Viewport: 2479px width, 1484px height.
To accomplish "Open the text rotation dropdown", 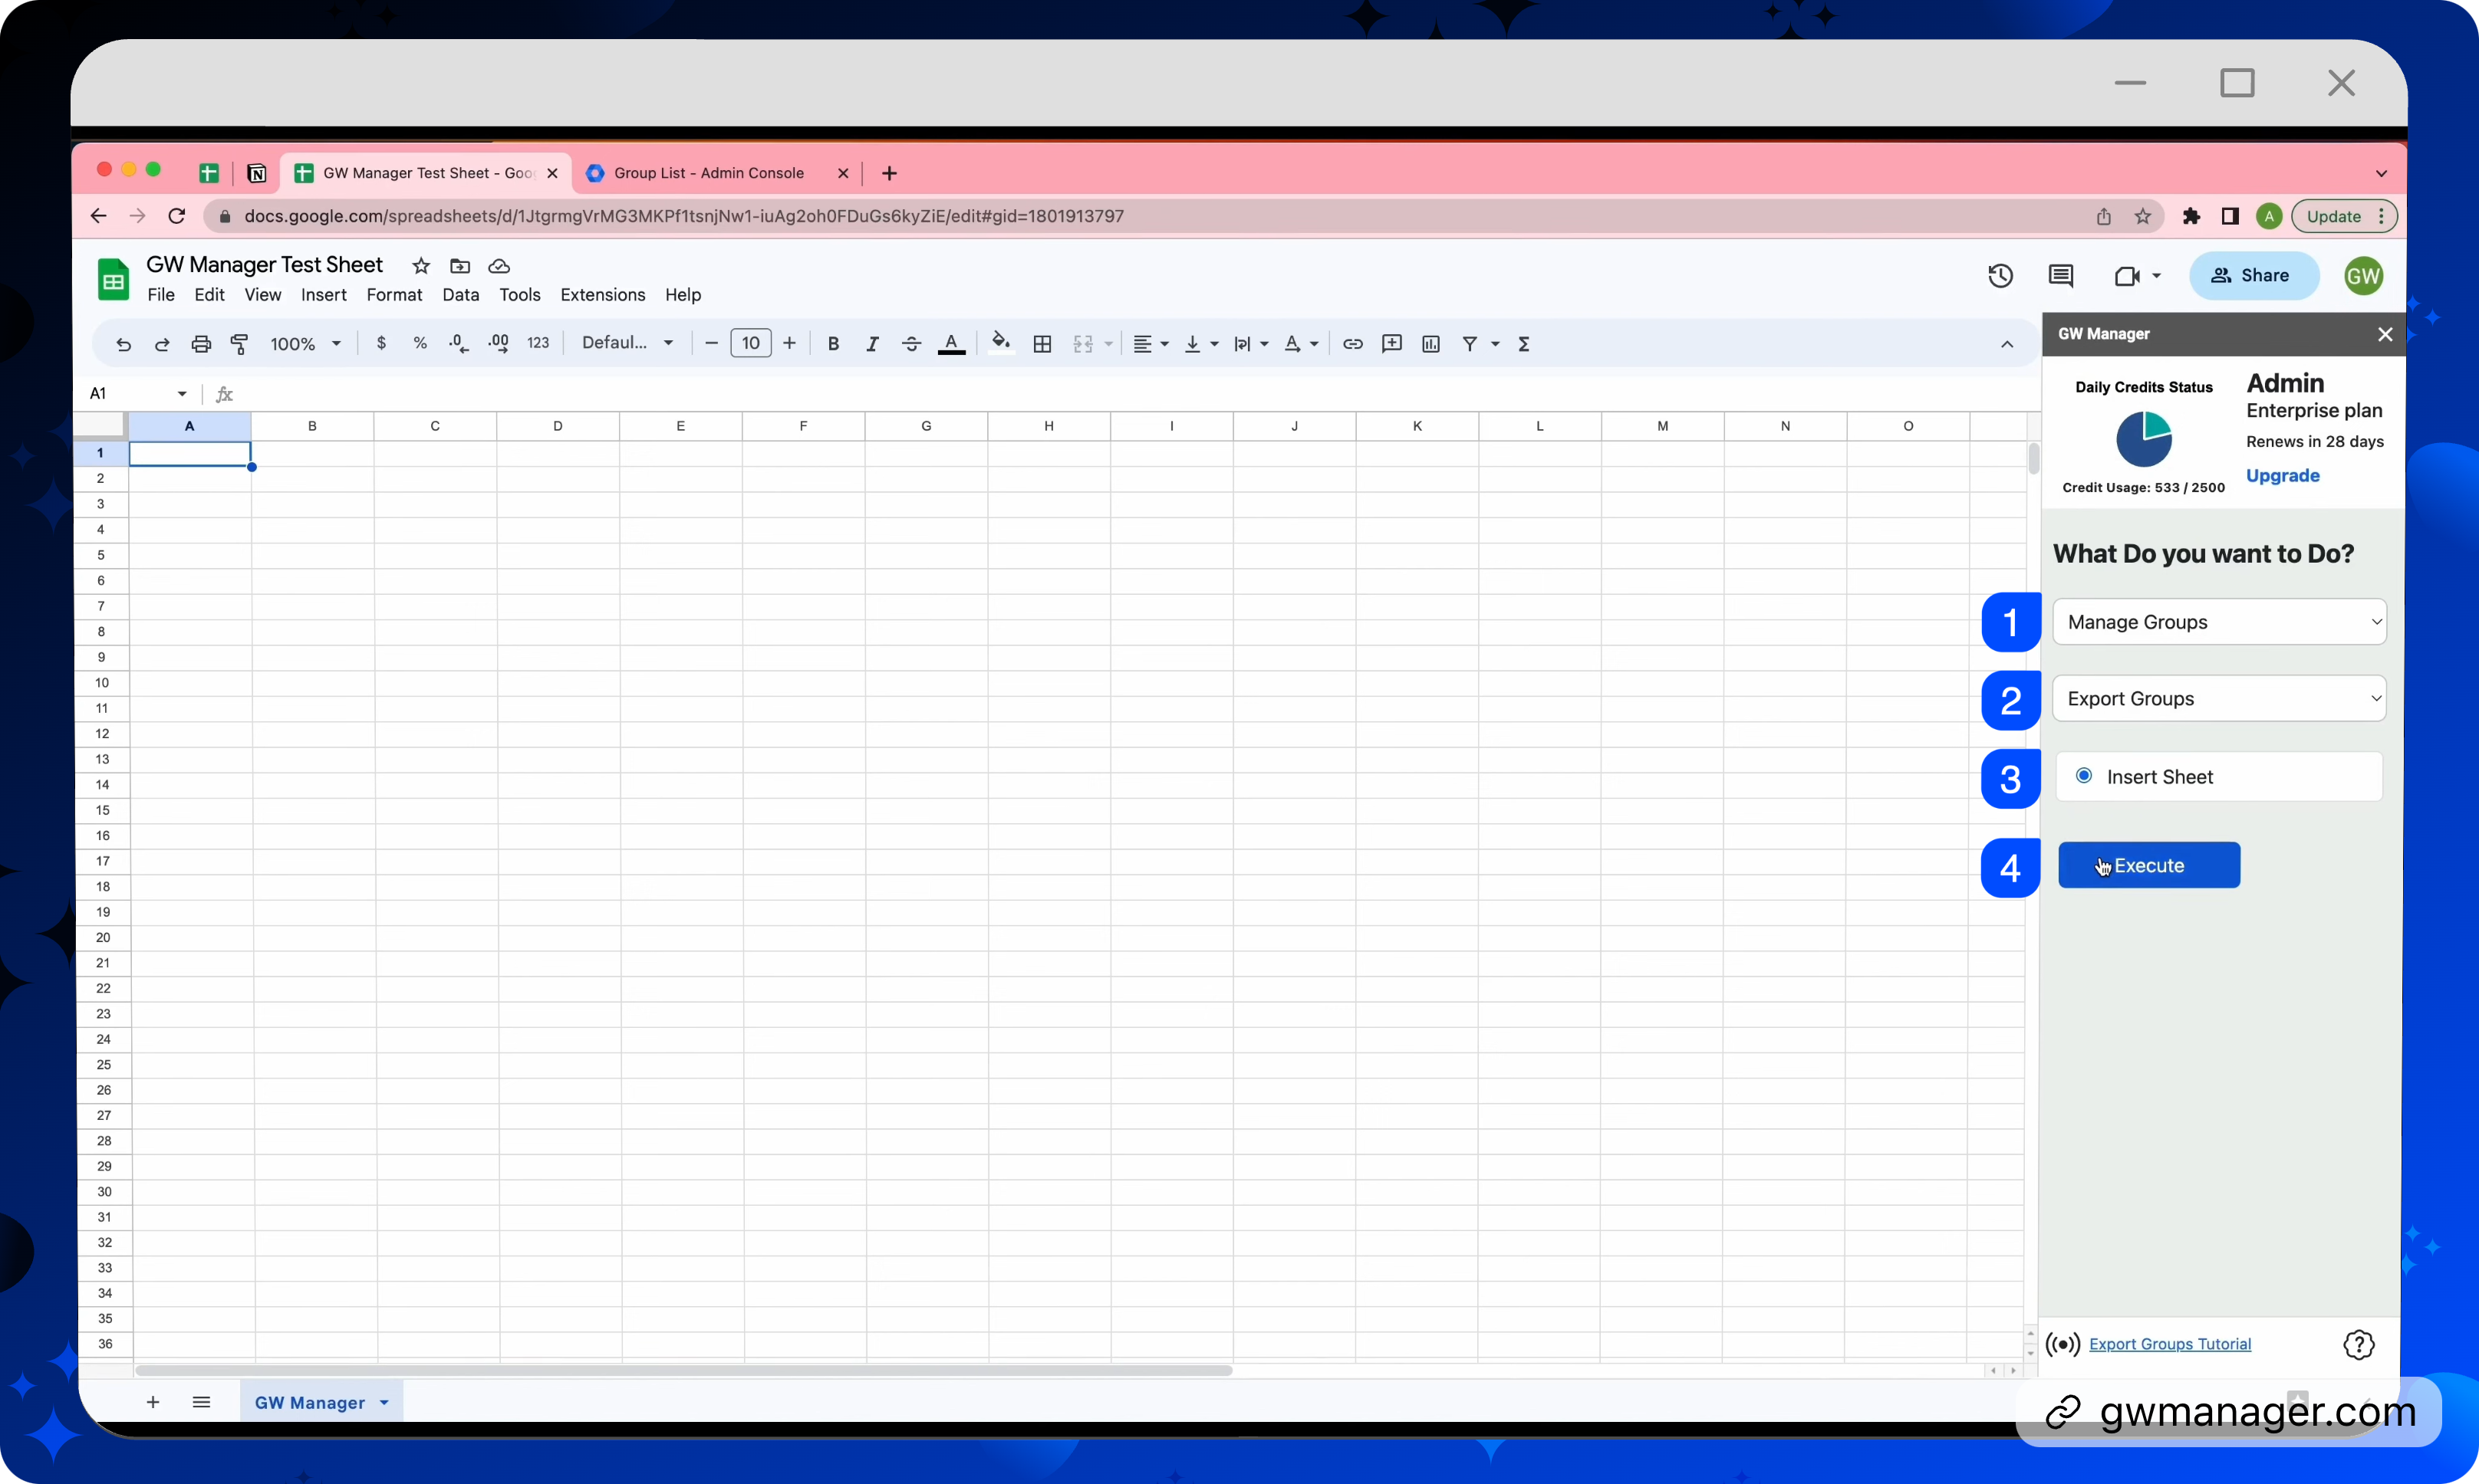I will (x=1301, y=344).
